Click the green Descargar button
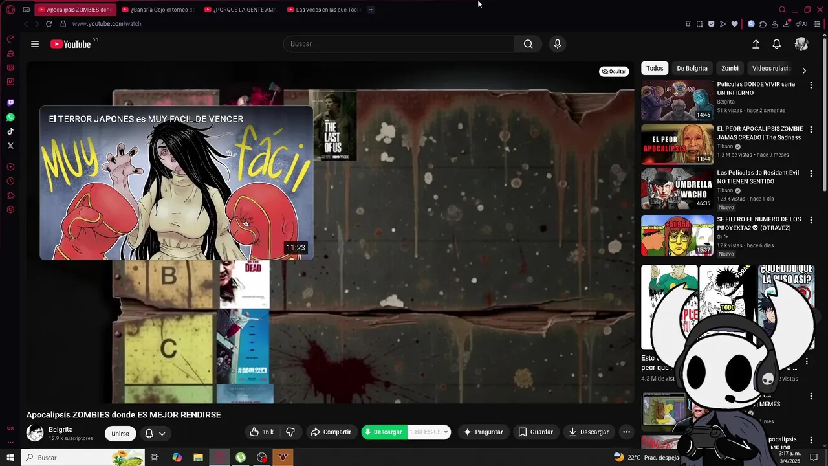This screenshot has height=466, width=828. (384, 432)
